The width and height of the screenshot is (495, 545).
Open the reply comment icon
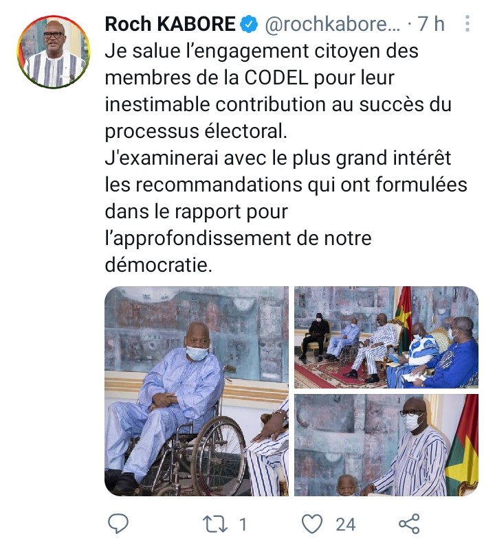click(x=118, y=524)
